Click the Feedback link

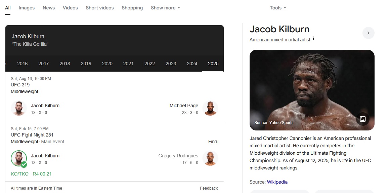(209, 188)
